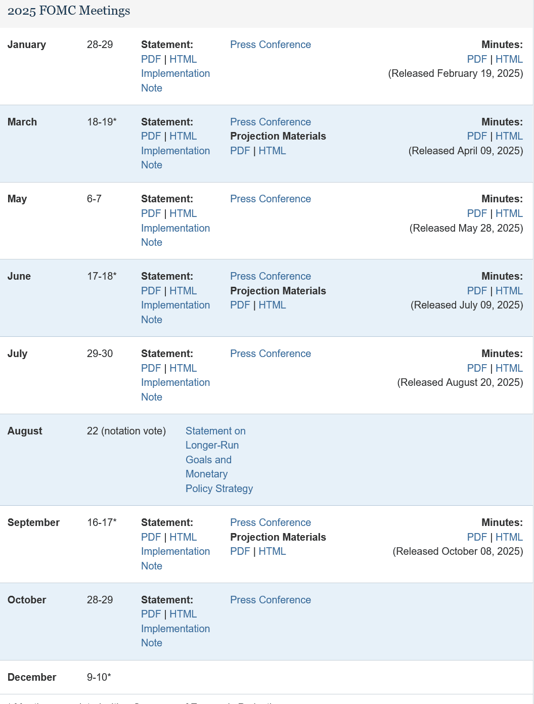Open September Projection Materials PDF
The height and width of the screenshot is (704, 534).
pyautogui.click(x=240, y=551)
